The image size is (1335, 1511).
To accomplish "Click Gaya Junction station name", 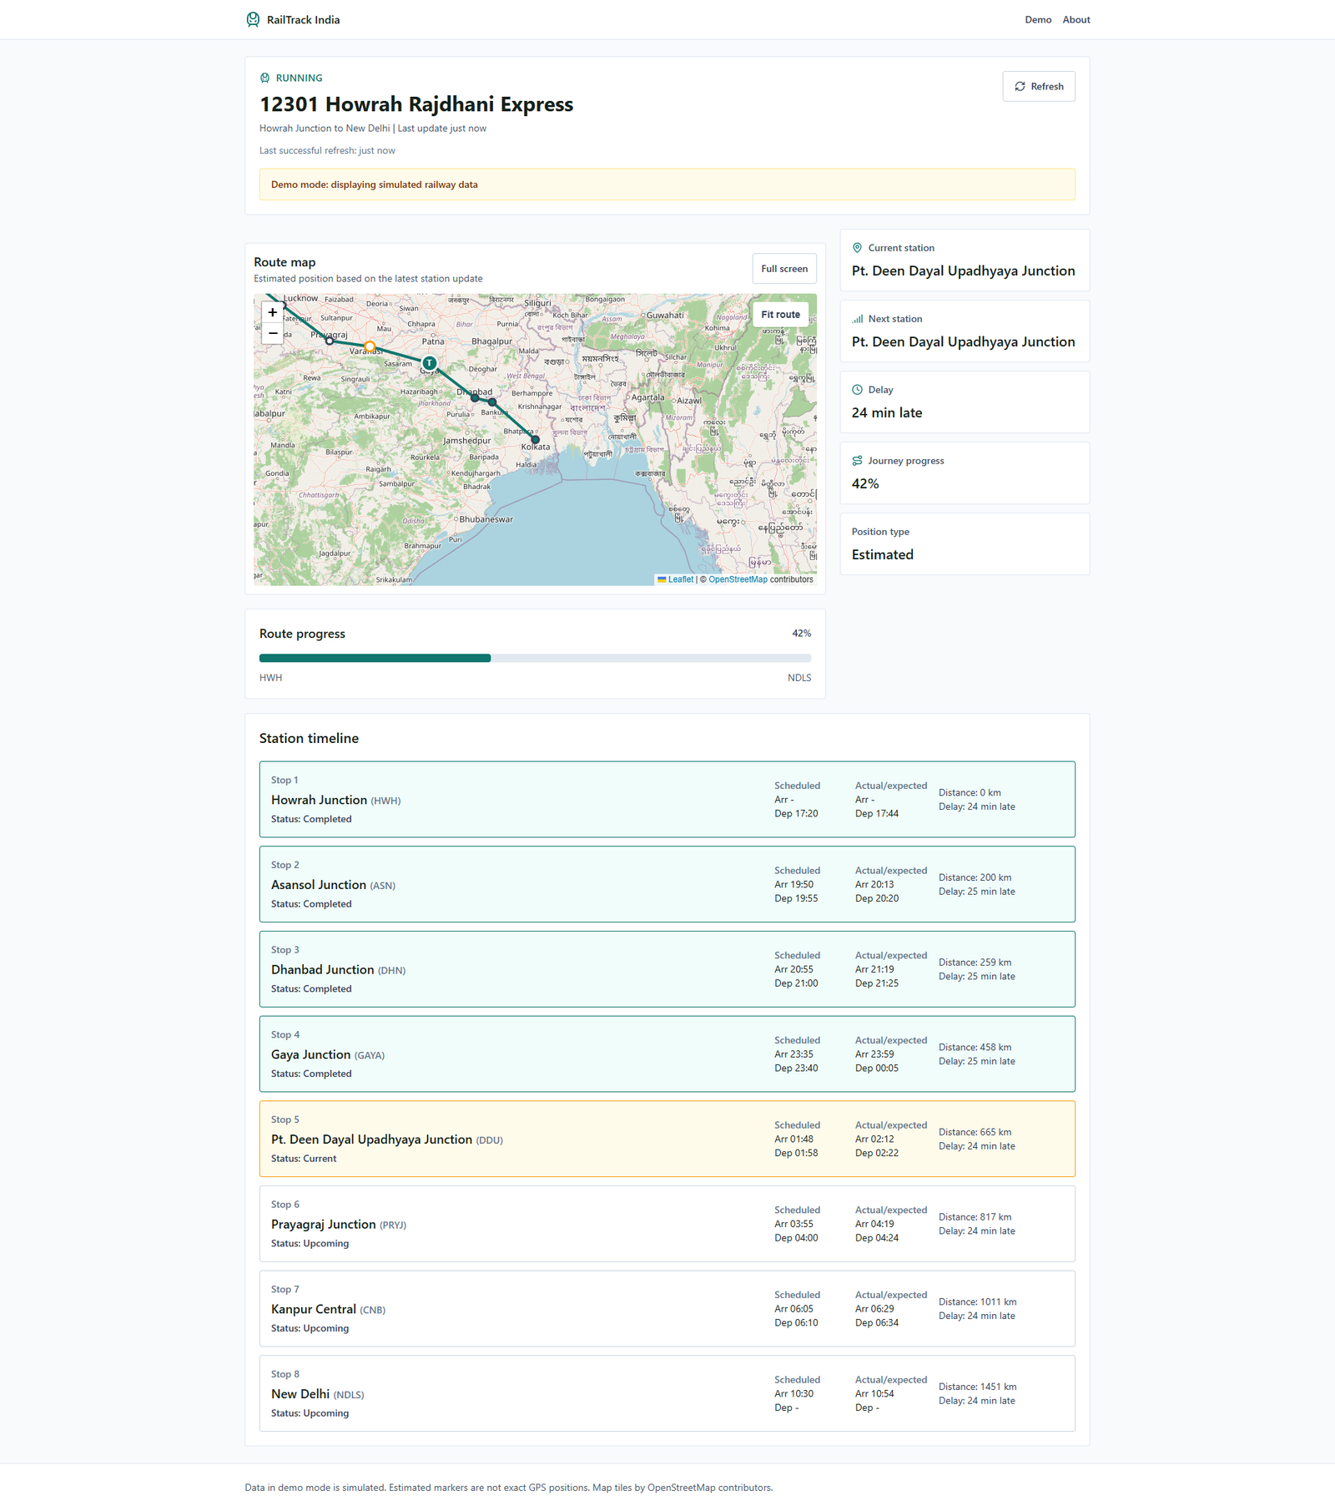I will (x=310, y=1054).
